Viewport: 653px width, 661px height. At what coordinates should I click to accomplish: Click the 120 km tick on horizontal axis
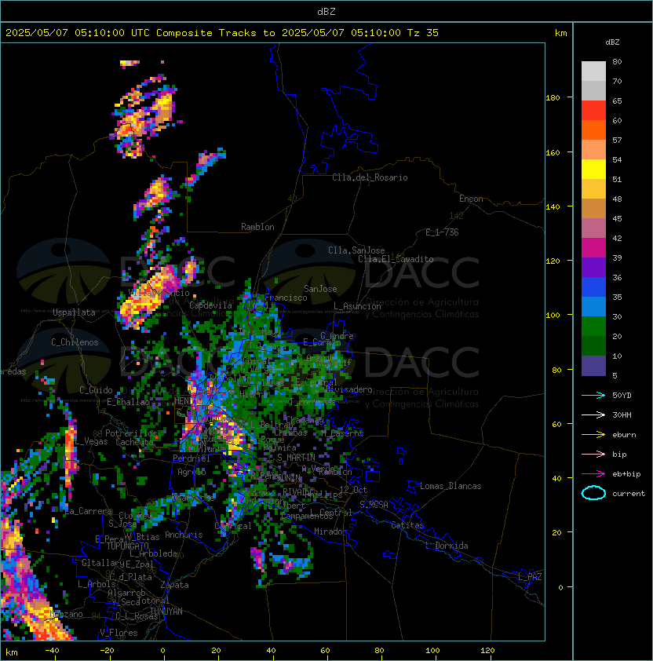[x=487, y=651]
